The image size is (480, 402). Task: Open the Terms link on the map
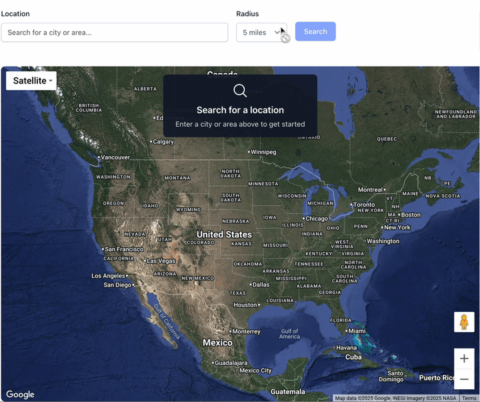pos(469,398)
